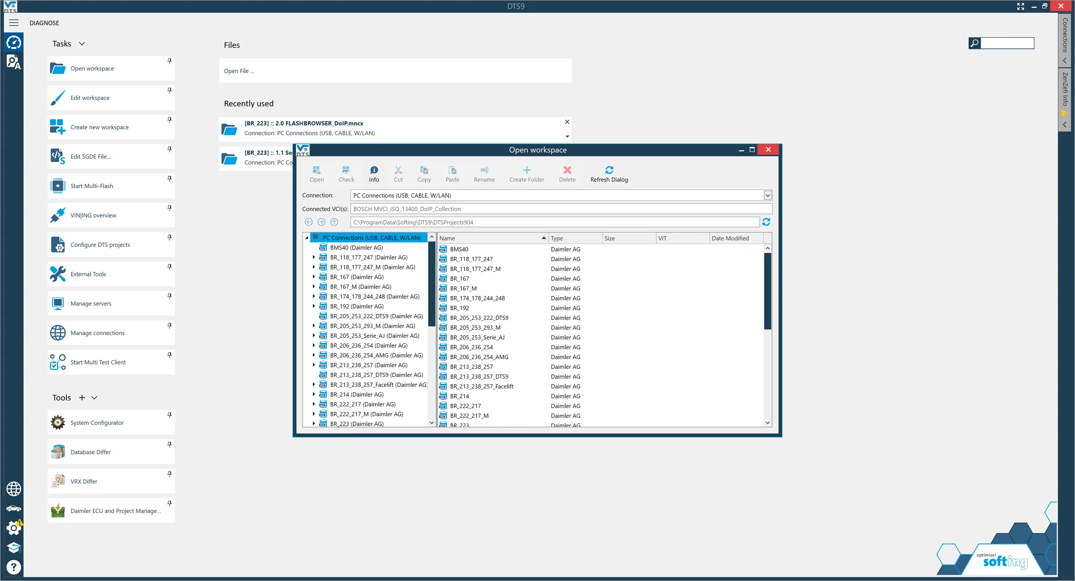Toggle pin on Start Multi-Flash task
The height and width of the screenshot is (581, 1075).
[x=170, y=179]
